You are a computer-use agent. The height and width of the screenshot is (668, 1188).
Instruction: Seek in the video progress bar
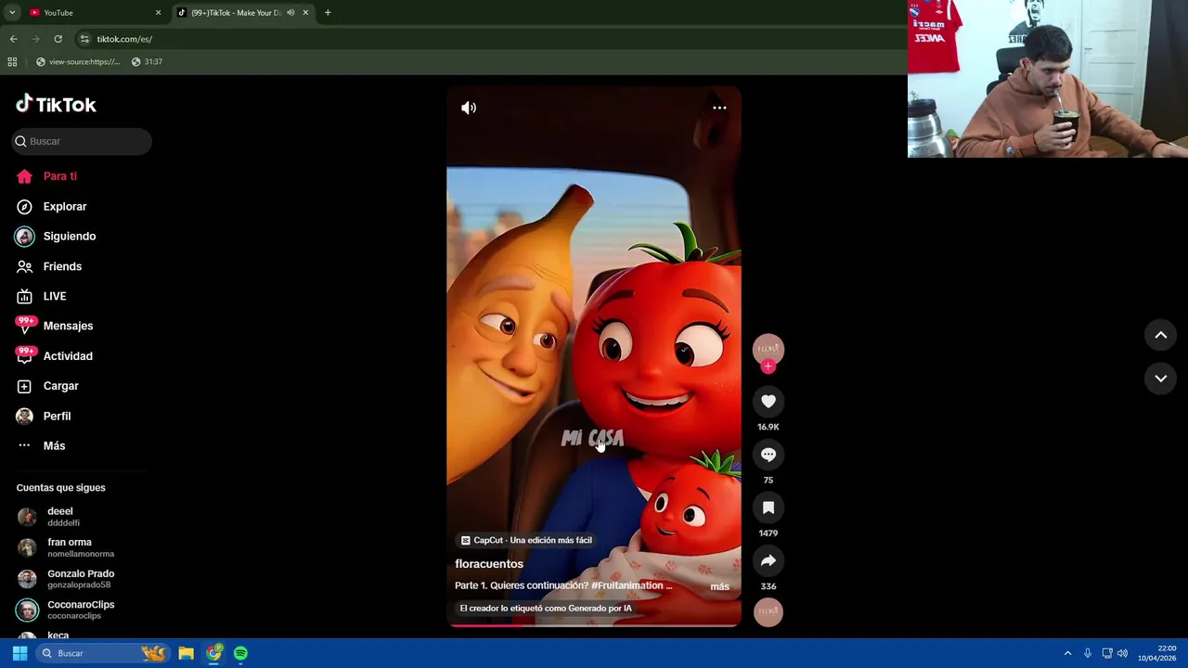(x=594, y=625)
